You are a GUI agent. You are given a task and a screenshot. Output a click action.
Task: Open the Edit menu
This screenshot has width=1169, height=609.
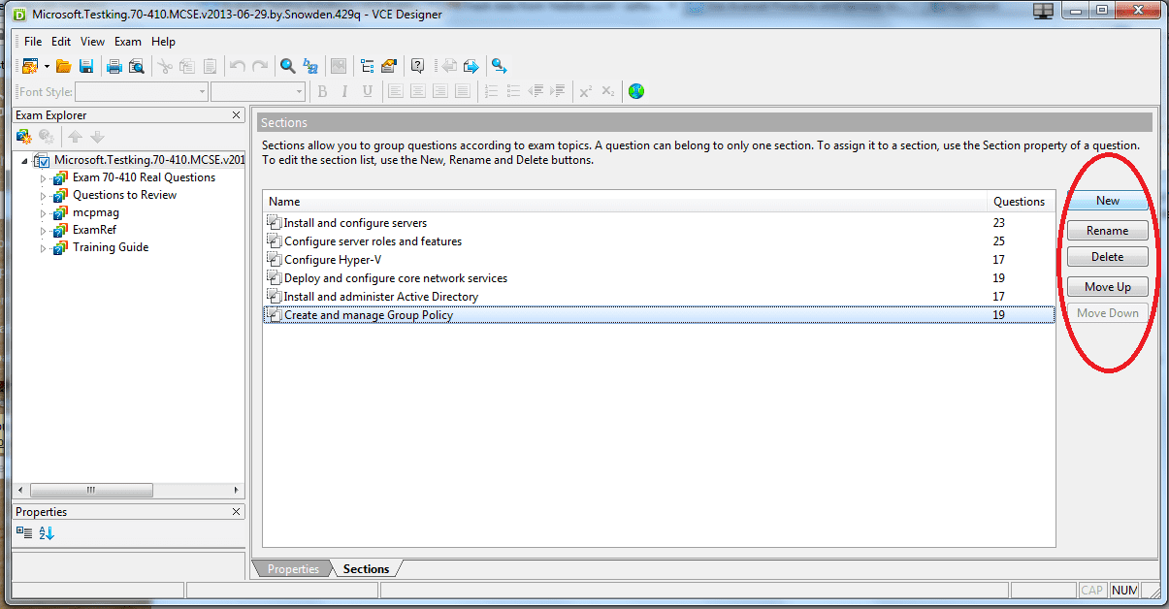[x=61, y=42]
